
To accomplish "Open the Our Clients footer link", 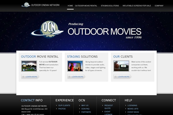I will click(64, 106).
